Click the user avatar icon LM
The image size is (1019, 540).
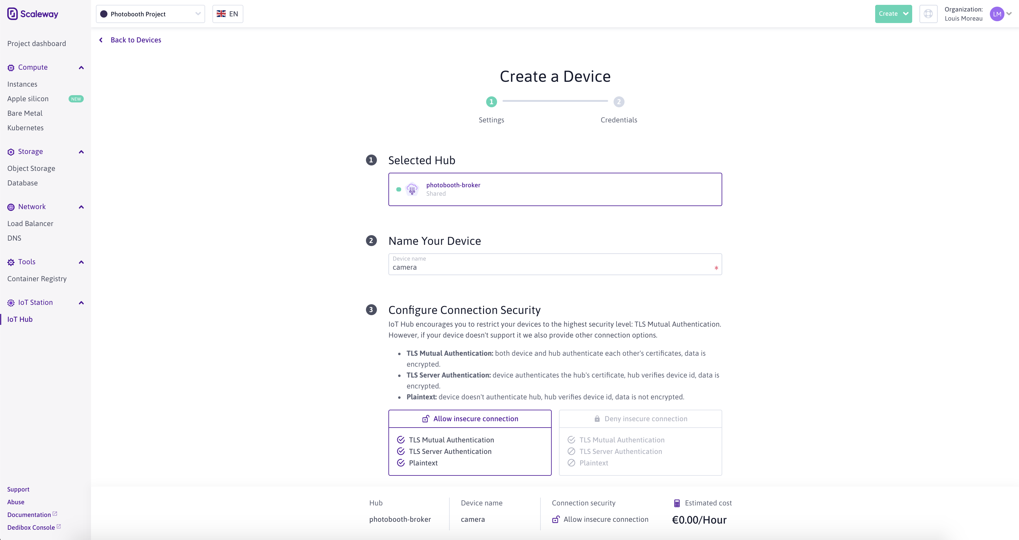(x=997, y=13)
